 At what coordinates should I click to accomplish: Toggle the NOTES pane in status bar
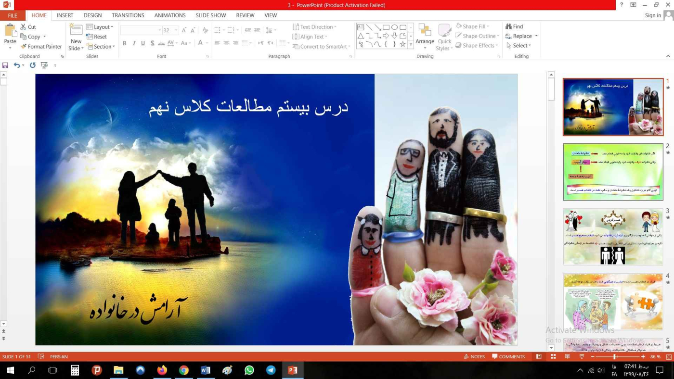474,357
